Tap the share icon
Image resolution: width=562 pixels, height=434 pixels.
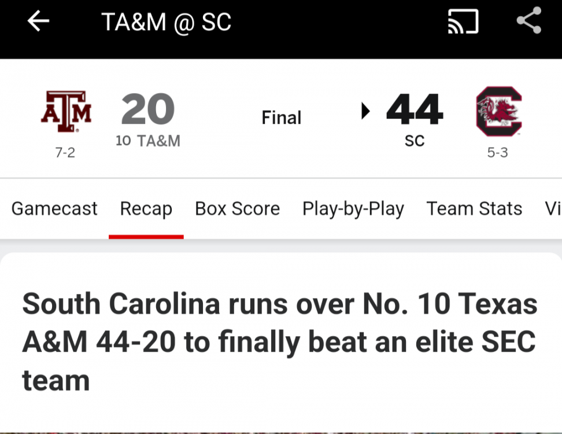pos(528,22)
